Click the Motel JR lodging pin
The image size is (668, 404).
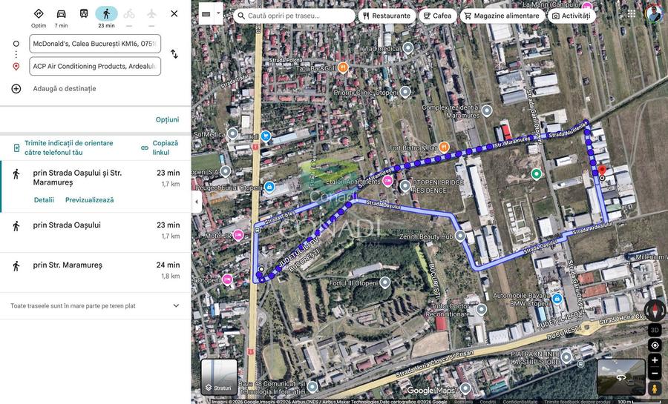(238, 234)
